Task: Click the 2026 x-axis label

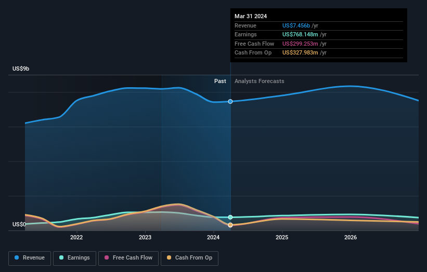Action: [351, 237]
